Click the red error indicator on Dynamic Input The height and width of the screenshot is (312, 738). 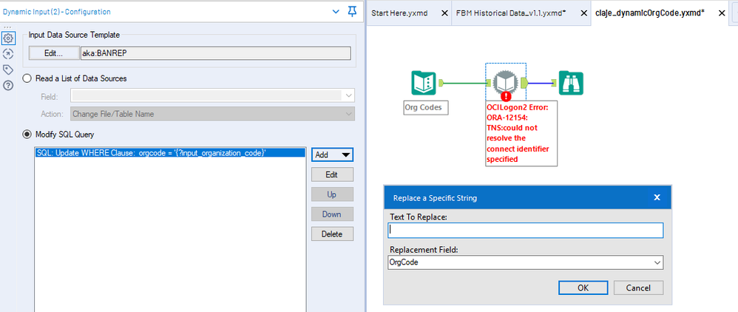(506, 96)
